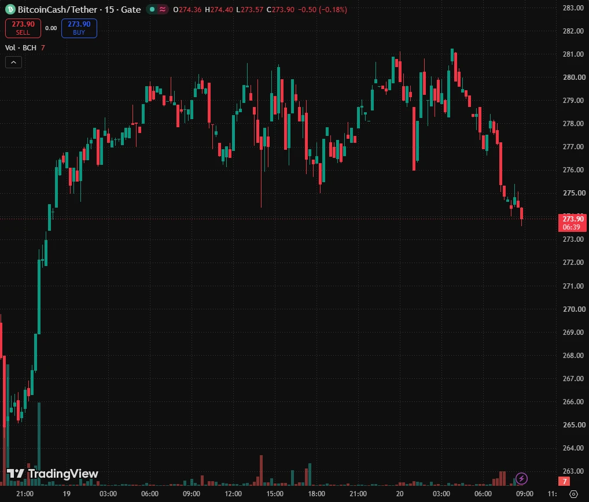Viewport: 589px width, 502px height.
Task: Click the 278.00 price axis label
Action: (x=573, y=124)
